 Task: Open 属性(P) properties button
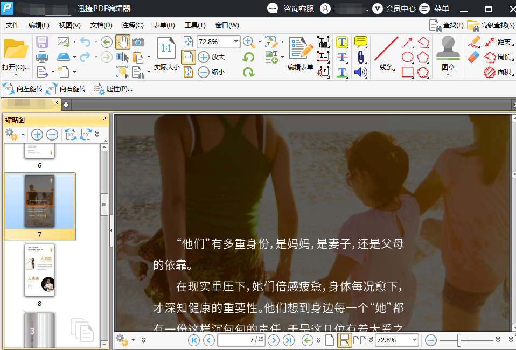113,89
